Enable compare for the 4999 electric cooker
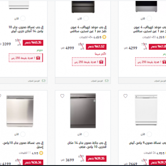Viewport: 166px width, 166px height. click(x=86, y=18)
